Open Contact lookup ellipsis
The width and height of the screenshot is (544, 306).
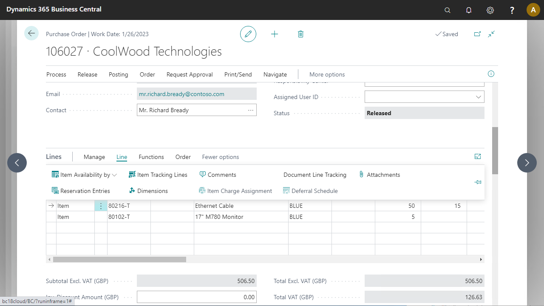(251, 110)
